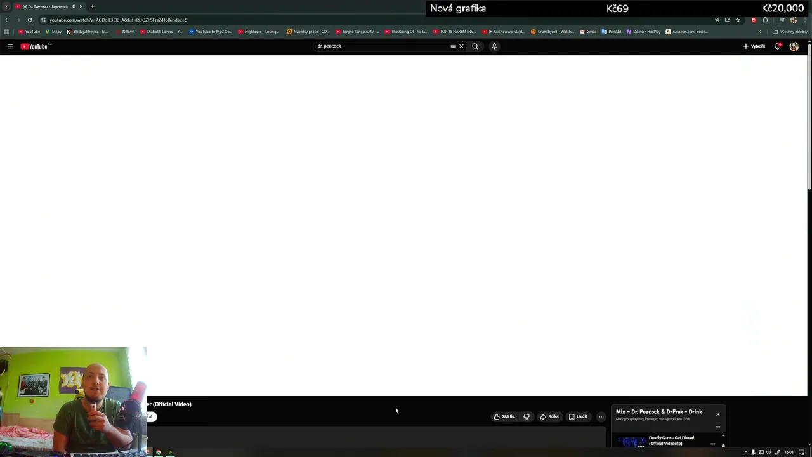Open the Diabolik Lovers bookmark
Image resolution: width=812 pixels, height=457 pixels.
[161, 32]
